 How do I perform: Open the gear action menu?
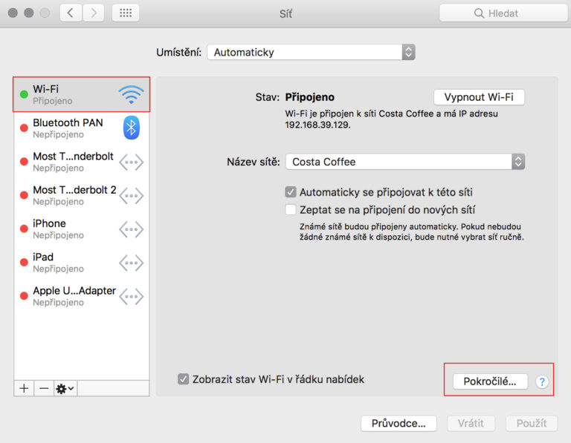click(65, 388)
